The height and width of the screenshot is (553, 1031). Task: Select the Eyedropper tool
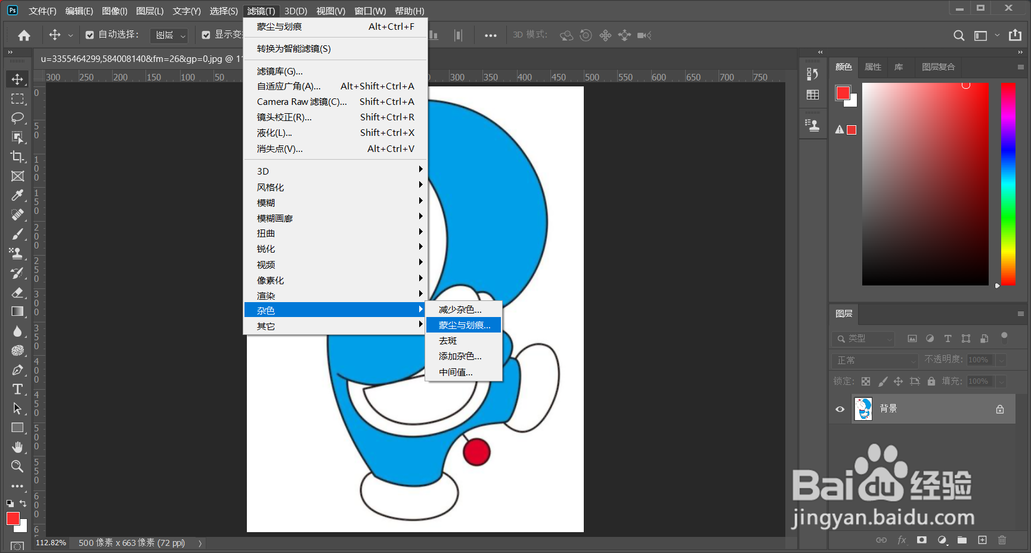click(x=17, y=195)
